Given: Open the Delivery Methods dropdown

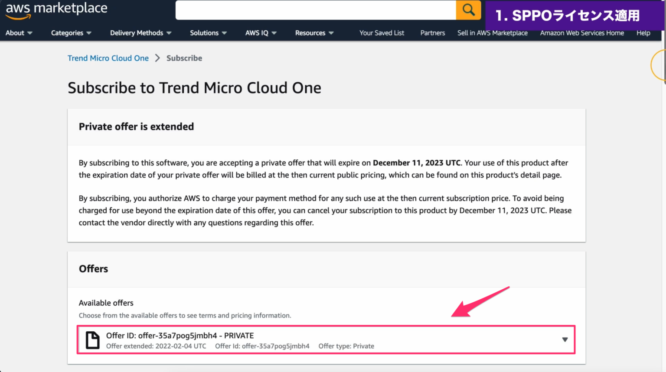Looking at the screenshot, I should [x=140, y=32].
